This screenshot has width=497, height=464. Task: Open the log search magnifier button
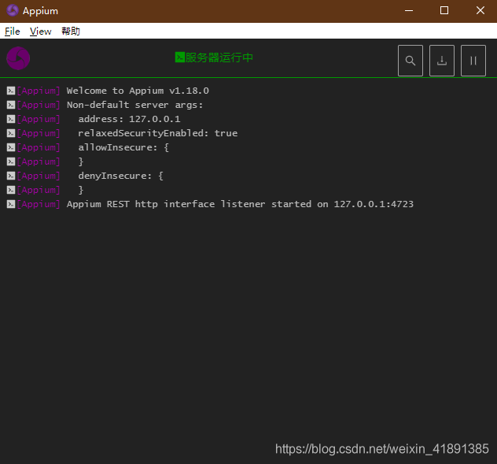point(410,61)
